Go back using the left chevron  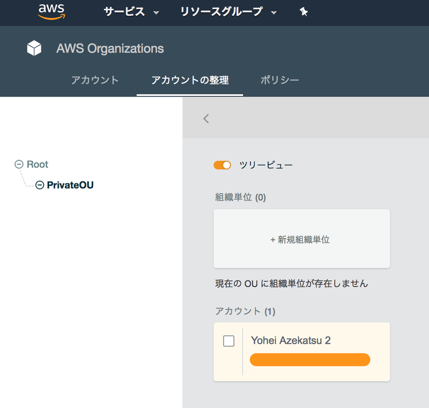[206, 118]
